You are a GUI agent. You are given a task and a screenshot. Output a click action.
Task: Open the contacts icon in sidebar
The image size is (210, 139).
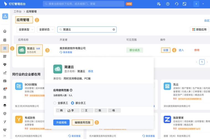click(5, 40)
